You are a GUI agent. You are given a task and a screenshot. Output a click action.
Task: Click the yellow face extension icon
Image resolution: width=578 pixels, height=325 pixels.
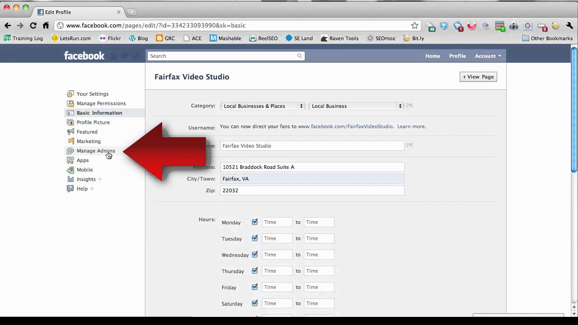click(x=555, y=26)
